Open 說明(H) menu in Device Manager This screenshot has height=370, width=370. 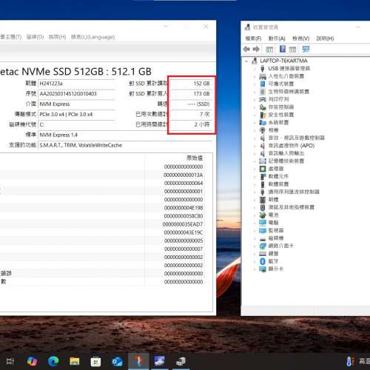point(325,38)
